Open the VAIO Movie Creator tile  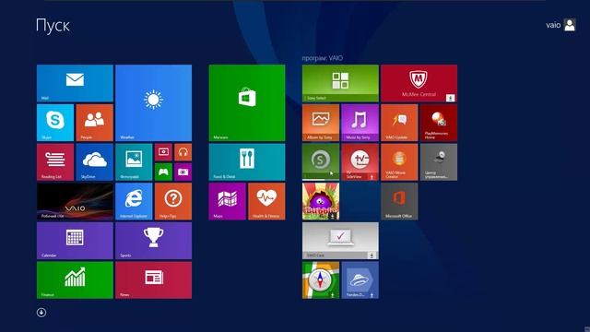tap(399, 162)
